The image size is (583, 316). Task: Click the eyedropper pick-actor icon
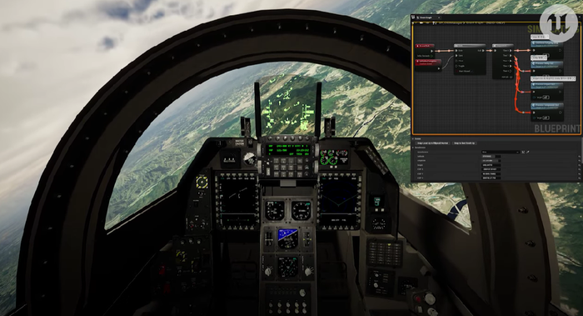coord(528,152)
